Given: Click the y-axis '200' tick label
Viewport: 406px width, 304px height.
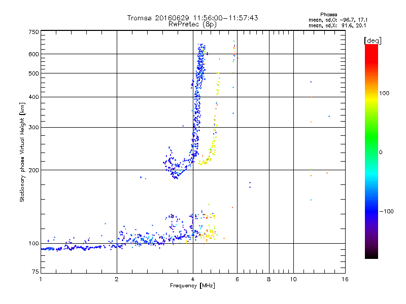Looking at the screenshot, I should pos(33,170).
